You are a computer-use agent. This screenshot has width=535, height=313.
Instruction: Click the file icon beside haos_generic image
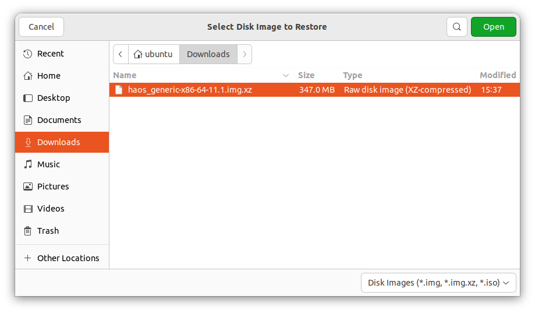119,90
